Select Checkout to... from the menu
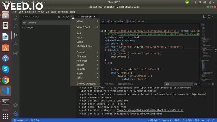The width and height of the screenshot is (217, 122). (x=85, y=46)
